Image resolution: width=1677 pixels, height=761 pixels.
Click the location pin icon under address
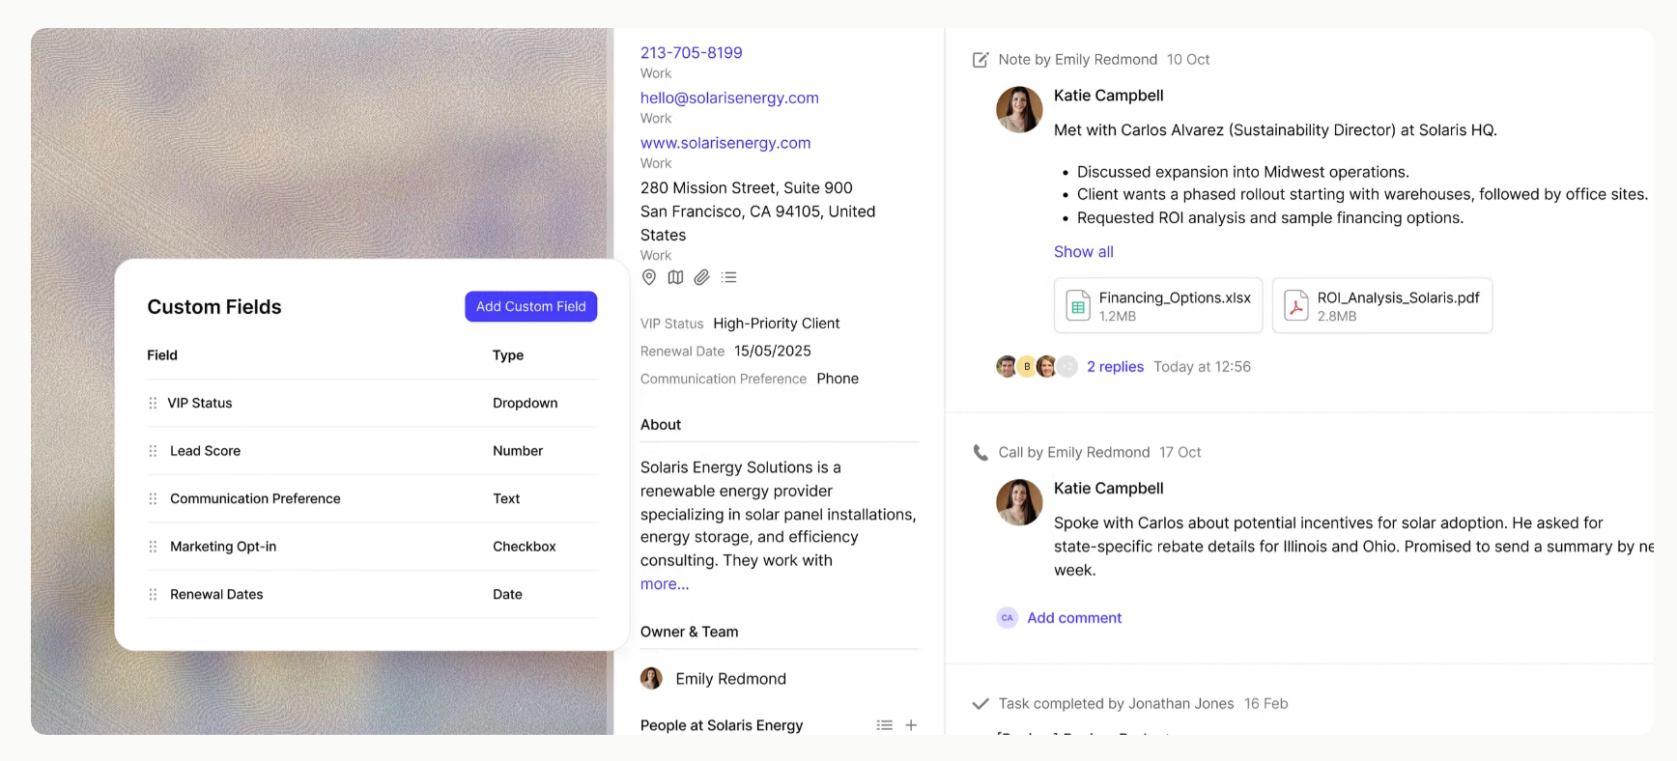coord(649,277)
